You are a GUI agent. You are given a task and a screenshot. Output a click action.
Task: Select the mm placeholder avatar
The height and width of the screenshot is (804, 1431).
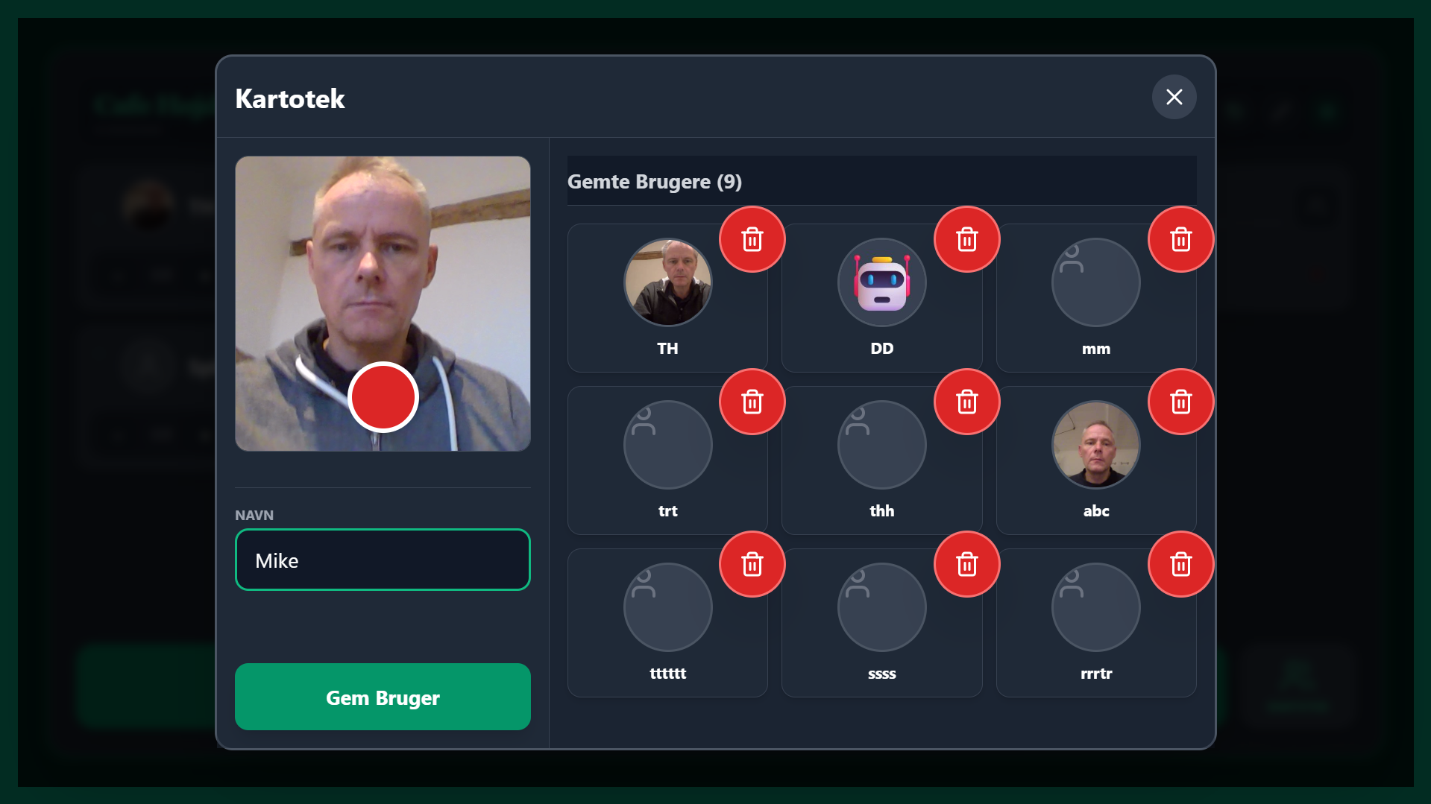click(1095, 282)
